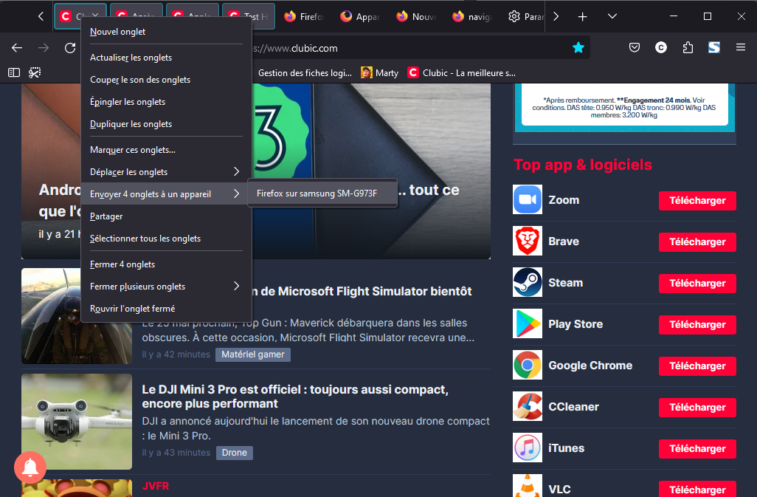Click the blue bookmark star in address bar
The width and height of the screenshot is (757, 497).
coord(578,47)
